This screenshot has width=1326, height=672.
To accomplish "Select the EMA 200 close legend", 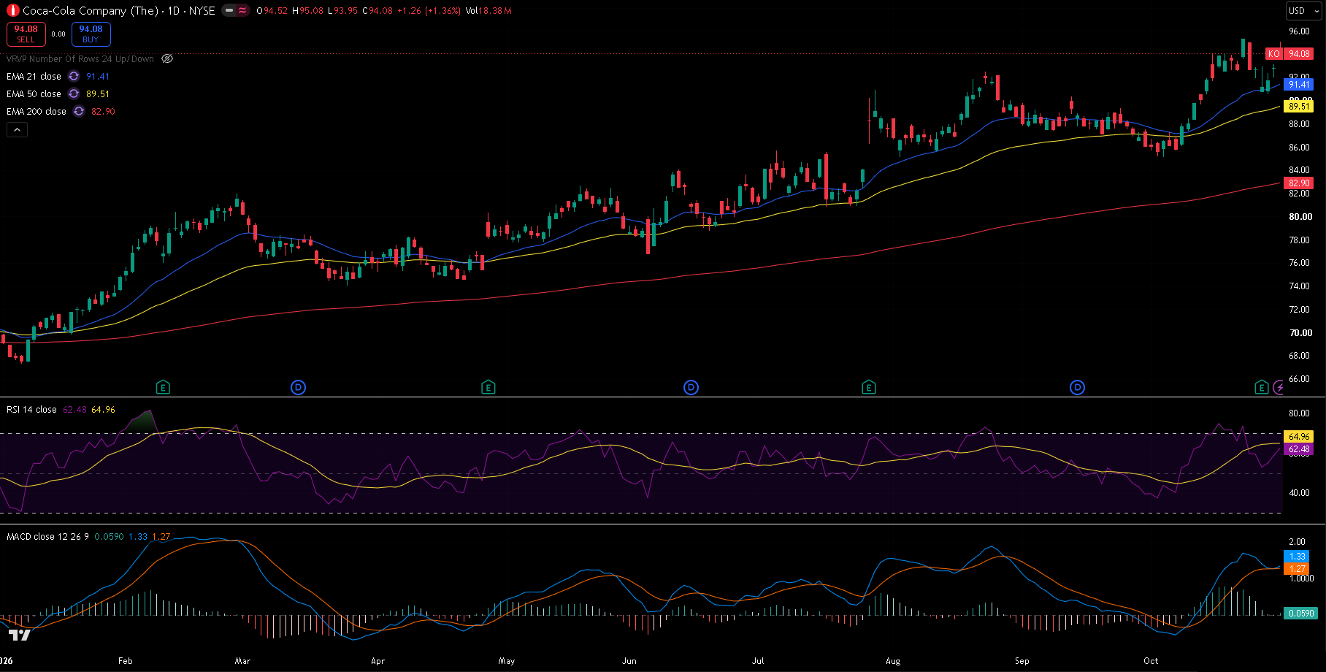I will 37,111.
